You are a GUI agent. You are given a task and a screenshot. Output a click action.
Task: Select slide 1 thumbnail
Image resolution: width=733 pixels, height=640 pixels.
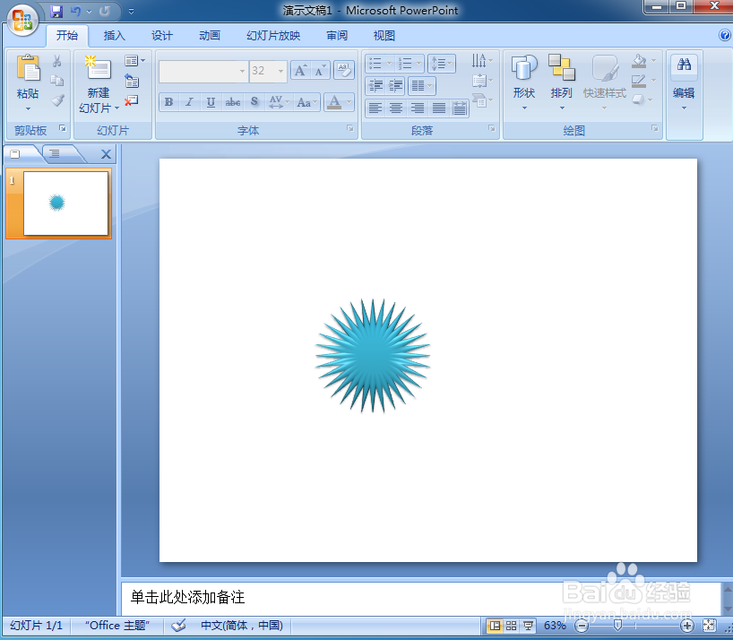point(66,203)
